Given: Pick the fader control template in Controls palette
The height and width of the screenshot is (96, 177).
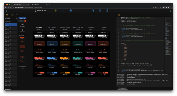Looking at the screenshot, I should point(23,38).
